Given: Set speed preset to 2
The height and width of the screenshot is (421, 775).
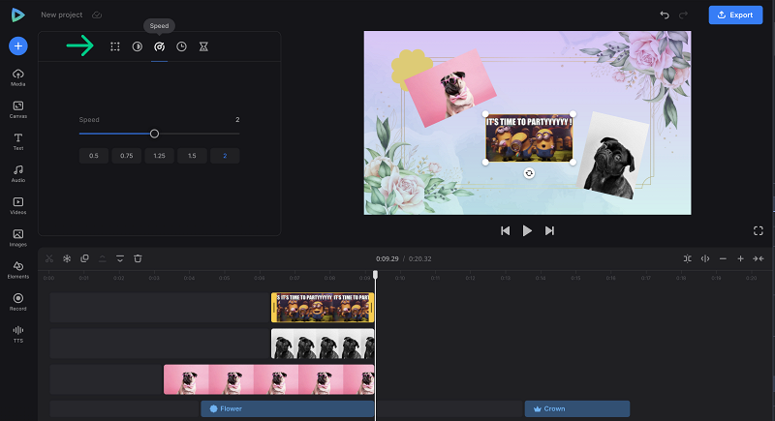Looking at the screenshot, I should click(225, 156).
